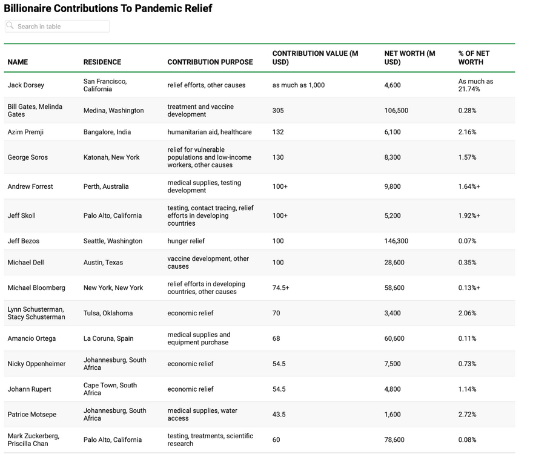The width and height of the screenshot is (533, 454).
Task: Sort by NAME column header
Action: tap(18, 62)
